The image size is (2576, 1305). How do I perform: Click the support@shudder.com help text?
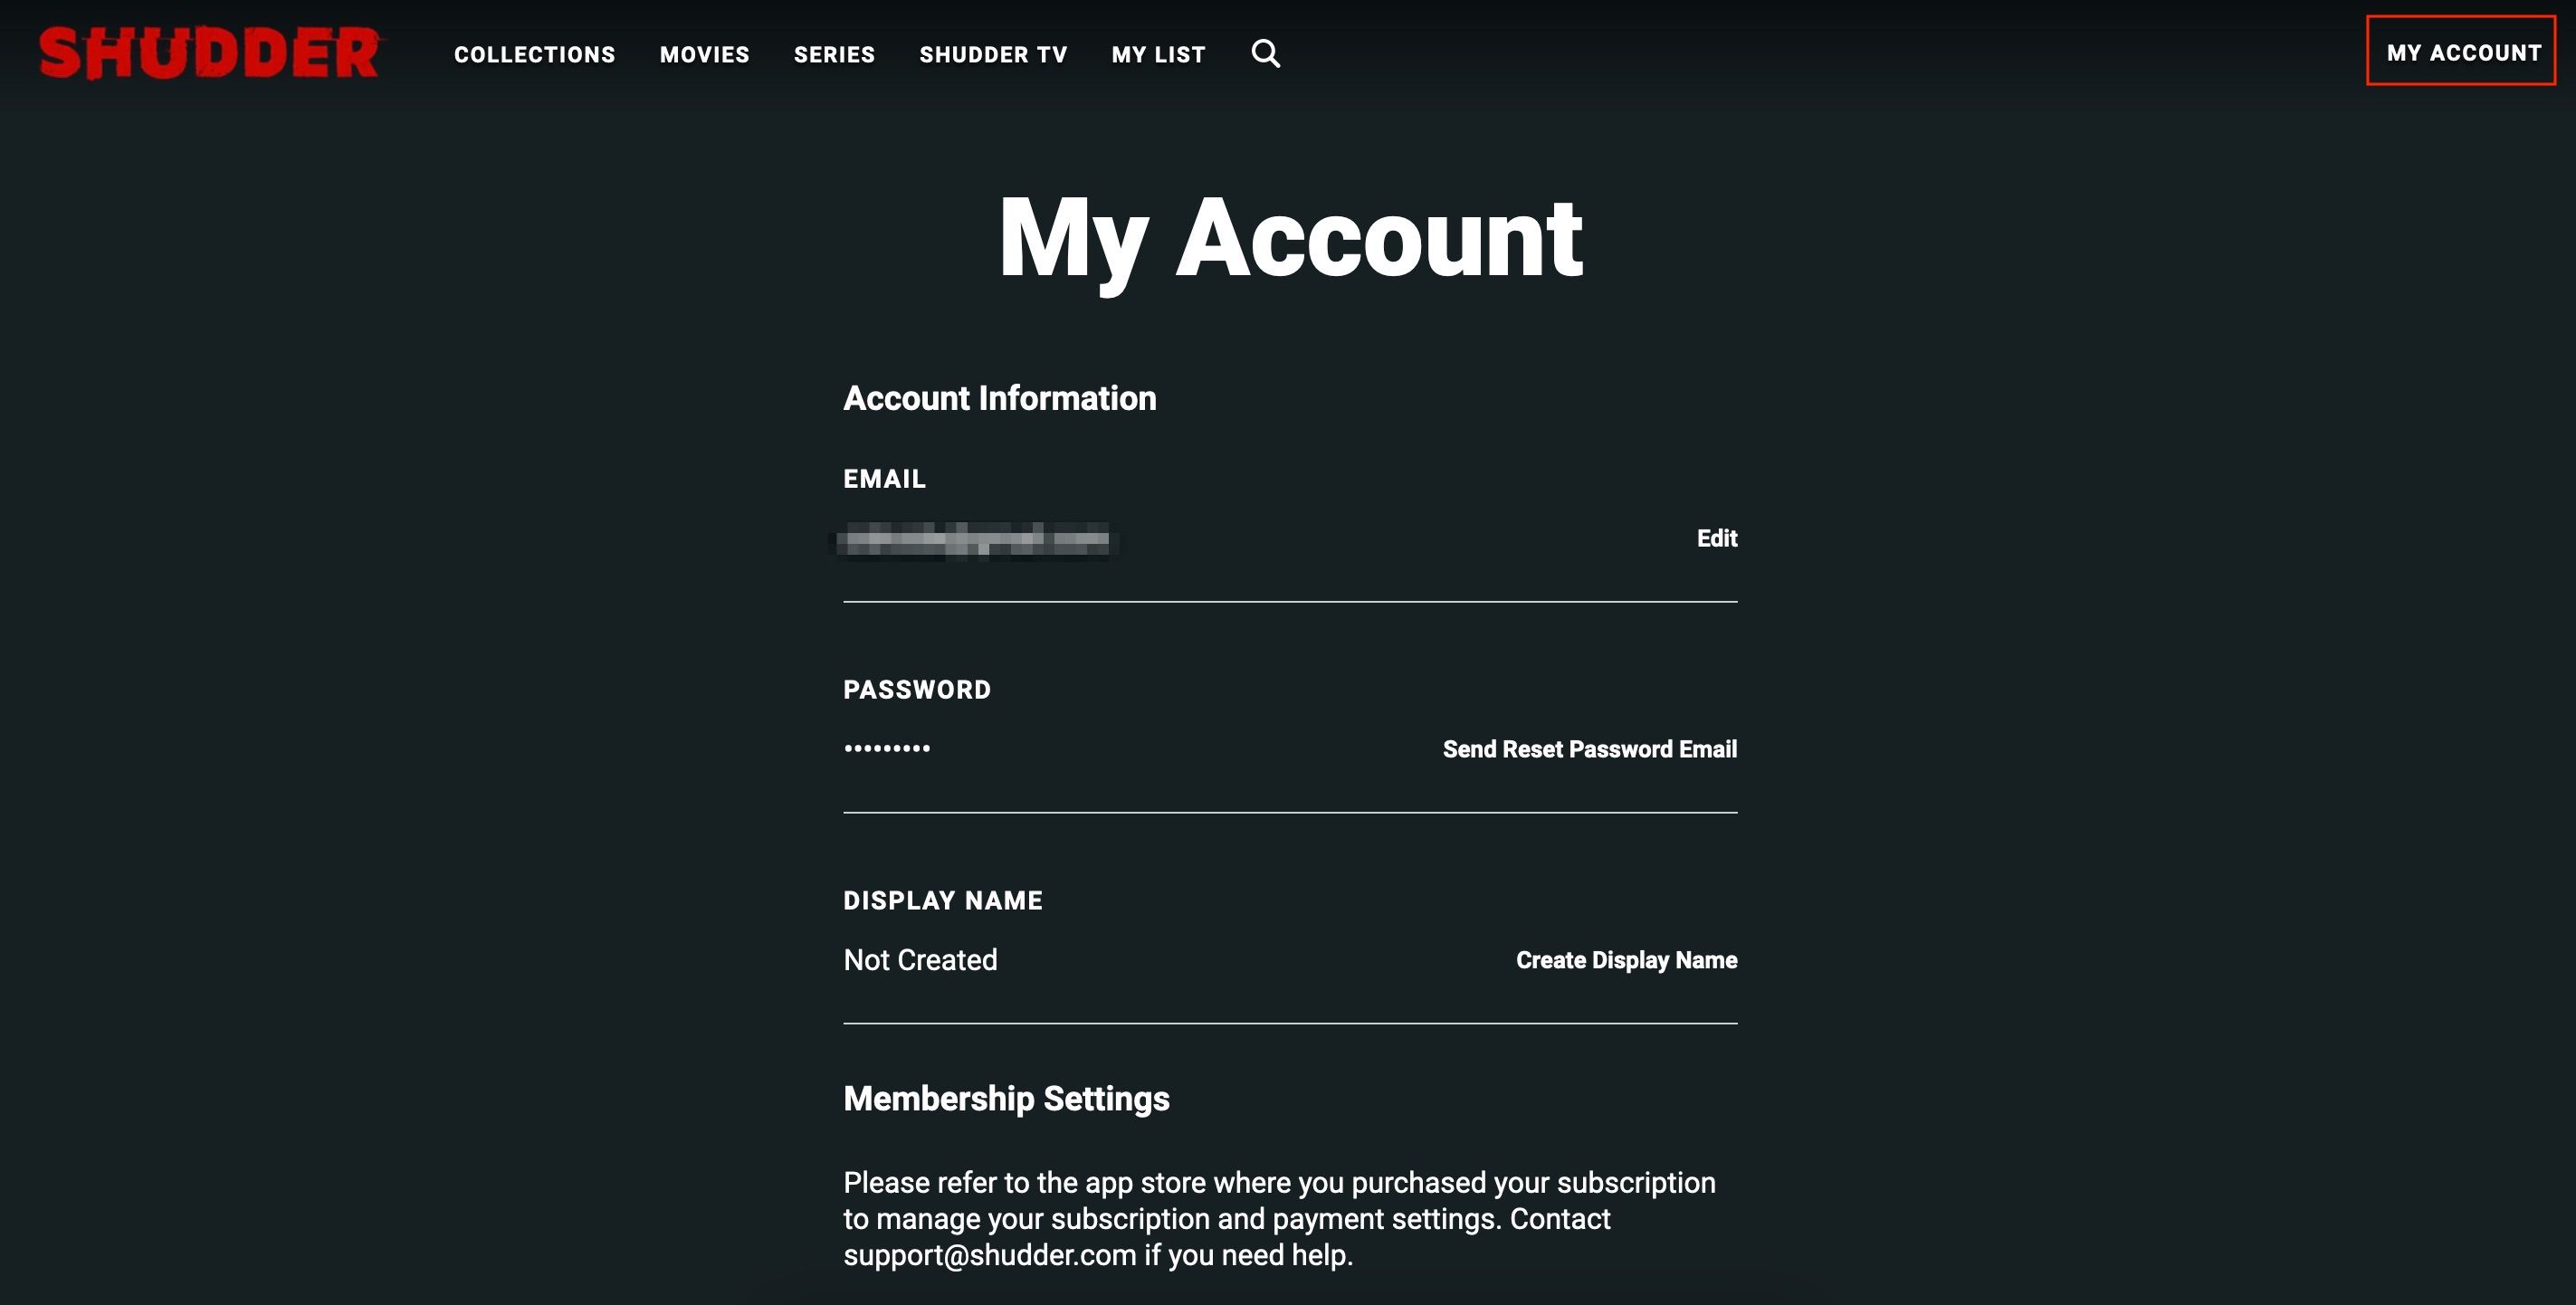point(990,1255)
